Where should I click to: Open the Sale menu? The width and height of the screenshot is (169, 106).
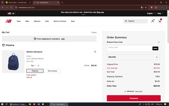[x=73, y=21]
